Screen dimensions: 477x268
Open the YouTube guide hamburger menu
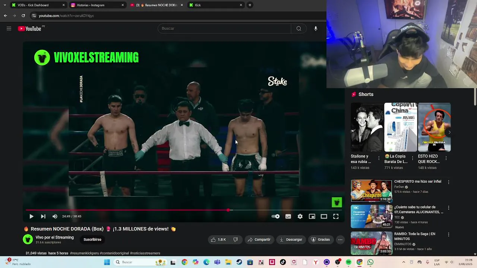coord(9,29)
